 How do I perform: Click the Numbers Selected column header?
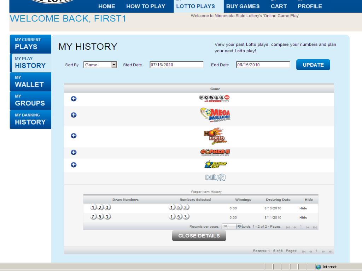pos(195,200)
